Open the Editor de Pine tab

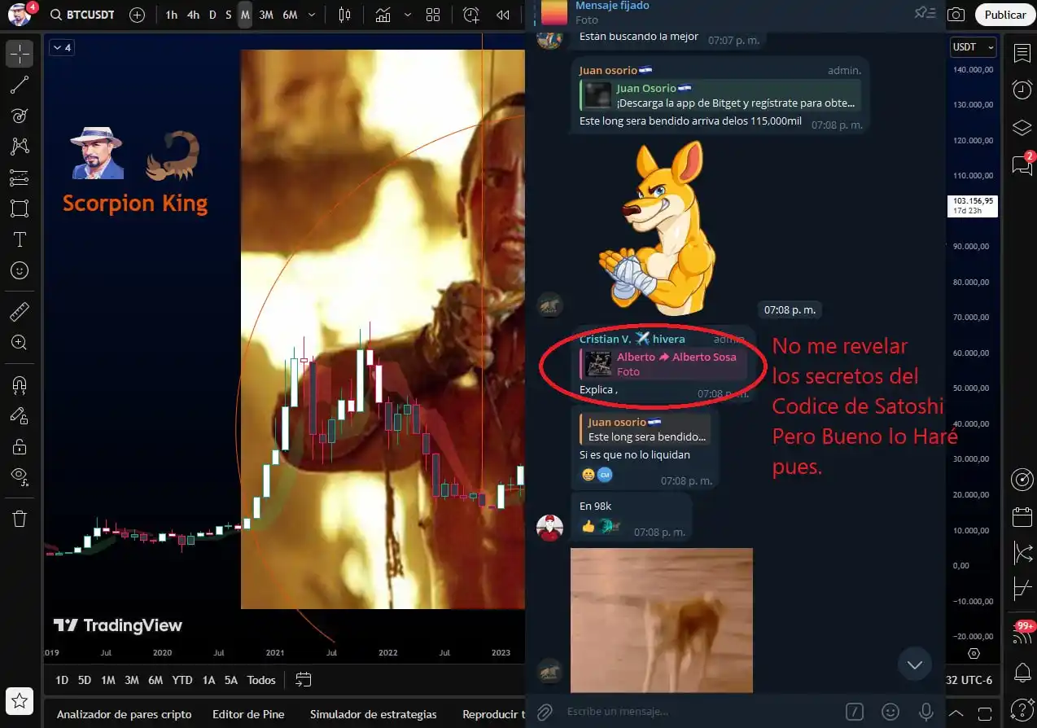(x=248, y=714)
